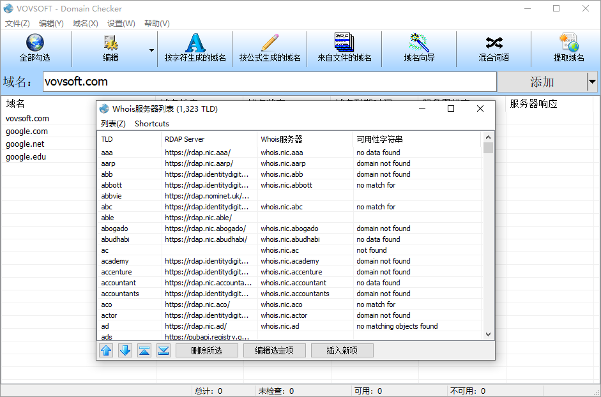The height and width of the screenshot is (397, 601).
Task: Open 按字符生成的域名 letter A icon
Action: (195, 43)
